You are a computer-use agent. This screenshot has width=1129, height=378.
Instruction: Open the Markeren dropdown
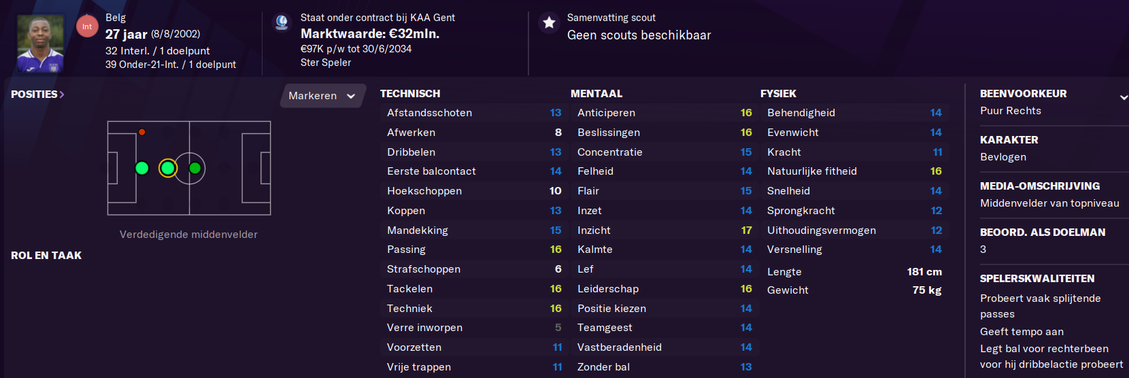(322, 96)
